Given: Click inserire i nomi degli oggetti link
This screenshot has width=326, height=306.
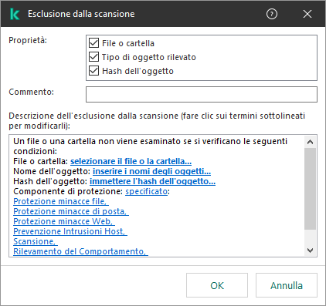Looking at the screenshot, I should point(151,171).
